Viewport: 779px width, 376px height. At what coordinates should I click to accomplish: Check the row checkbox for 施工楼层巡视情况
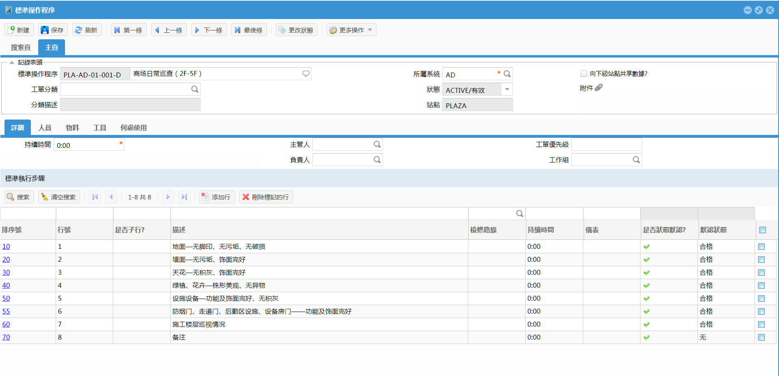[762, 325]
